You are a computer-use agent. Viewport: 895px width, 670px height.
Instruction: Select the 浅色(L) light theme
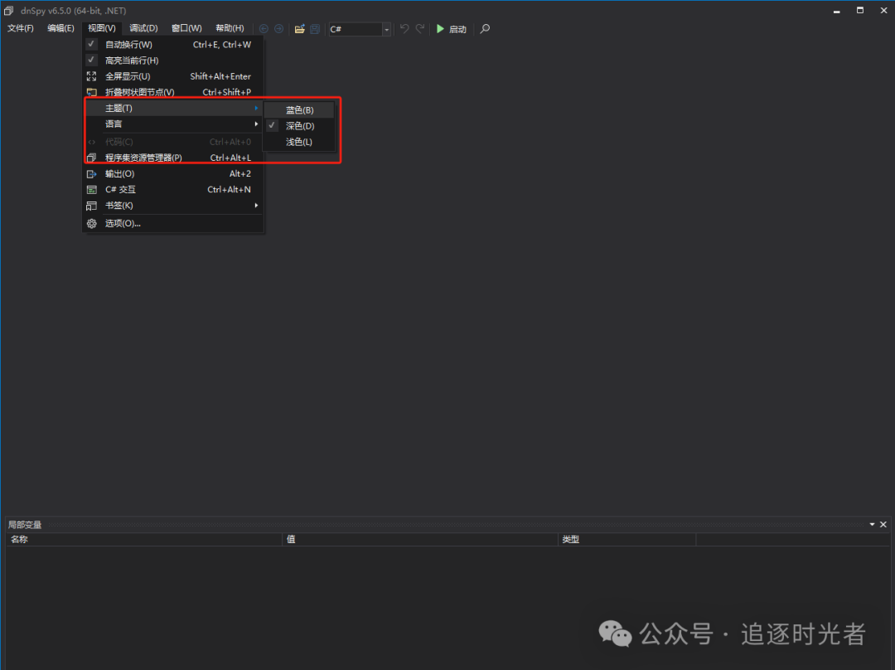pyautogui.click(x=299, y=142)
